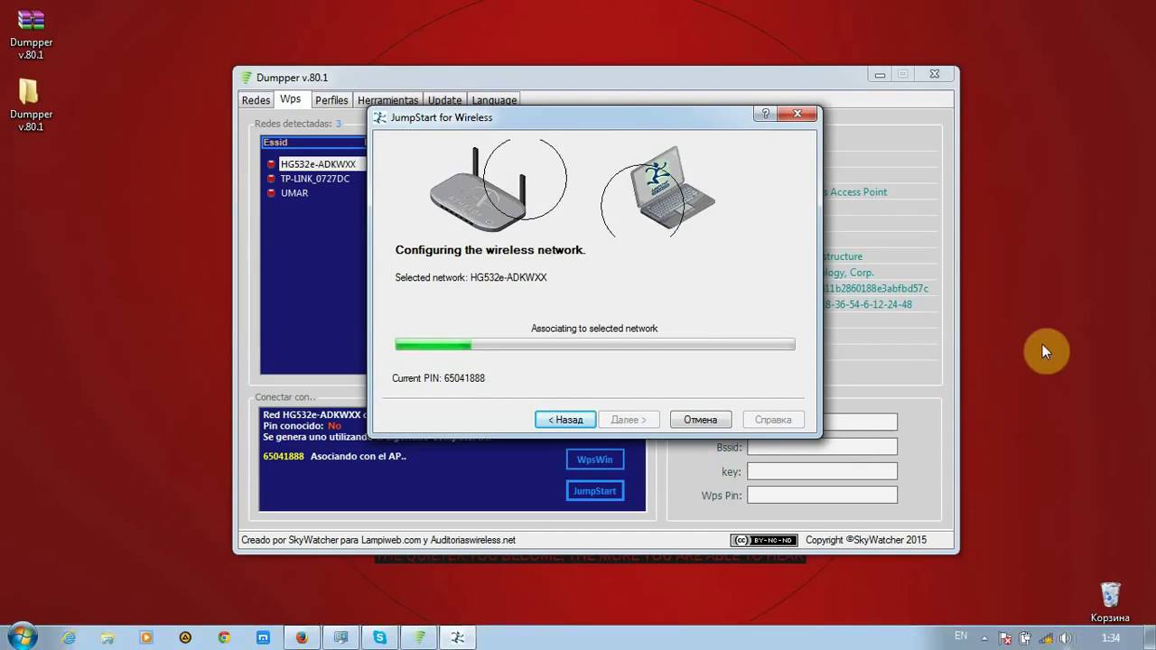Open the Windows Start menu
Viewport: 1156px width, 650px height.
21,636
